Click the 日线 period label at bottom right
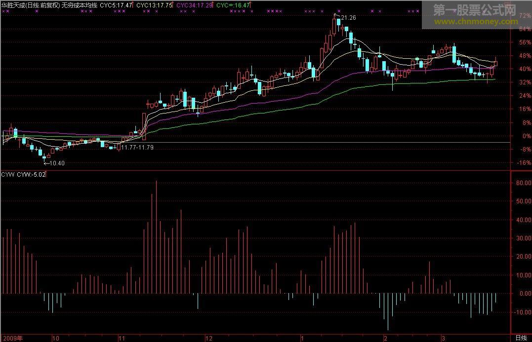532x342 pixels. coord(521,338)
